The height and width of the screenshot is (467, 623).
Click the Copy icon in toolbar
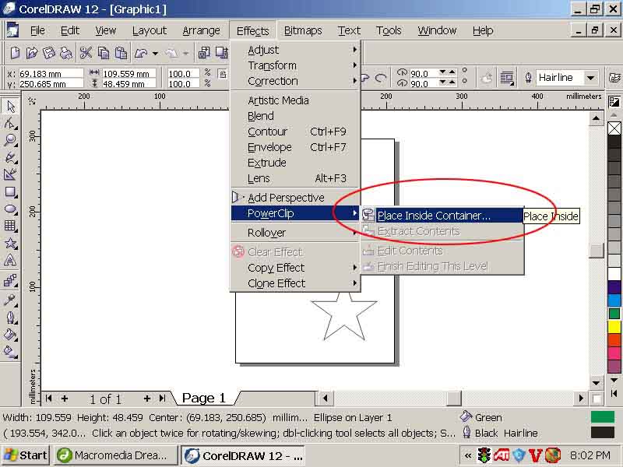[x=104, y=53]
